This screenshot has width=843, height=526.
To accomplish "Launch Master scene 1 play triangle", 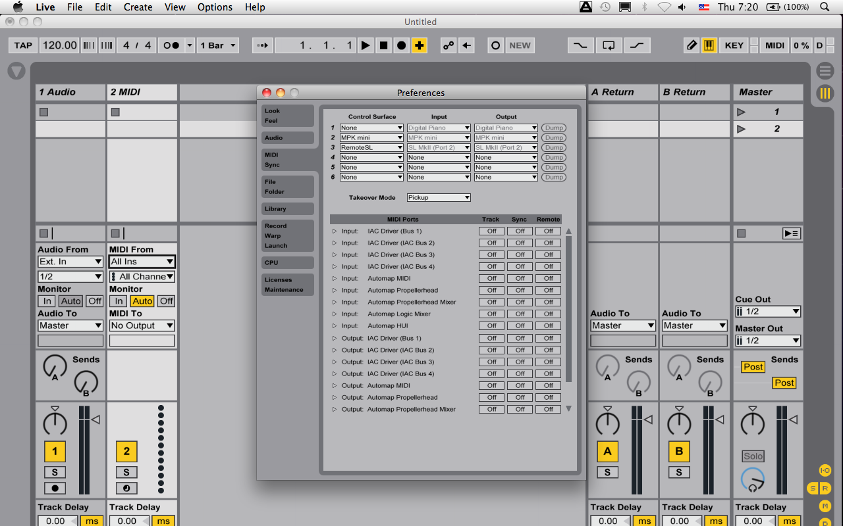I will point(741,112).
